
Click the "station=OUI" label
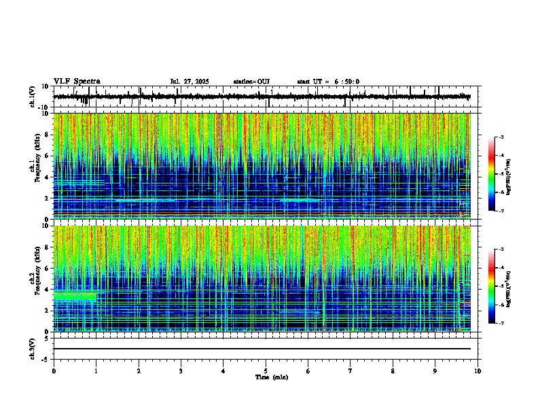pyautogui.click(x=251, y=82)
